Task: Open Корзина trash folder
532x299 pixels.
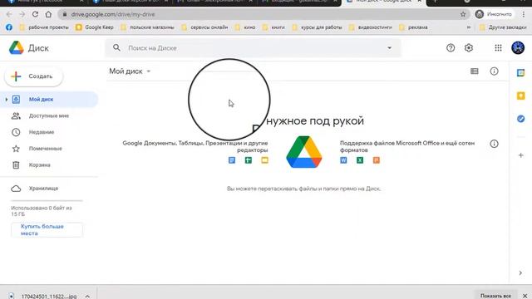Action: pos(39,165)
